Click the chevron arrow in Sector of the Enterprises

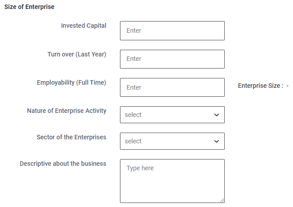217,142
